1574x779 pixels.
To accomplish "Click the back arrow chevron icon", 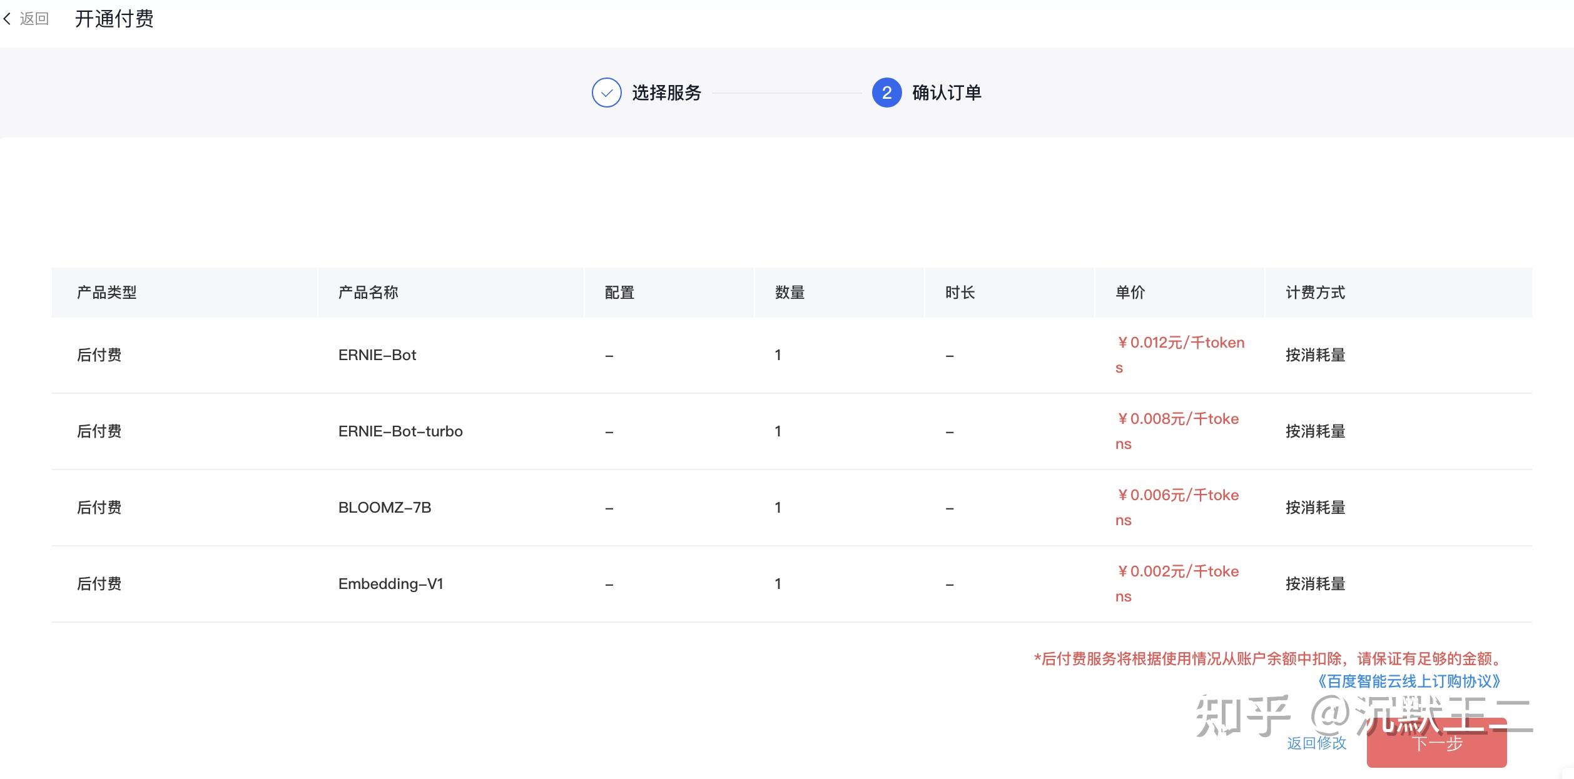I will pos(8,19).
